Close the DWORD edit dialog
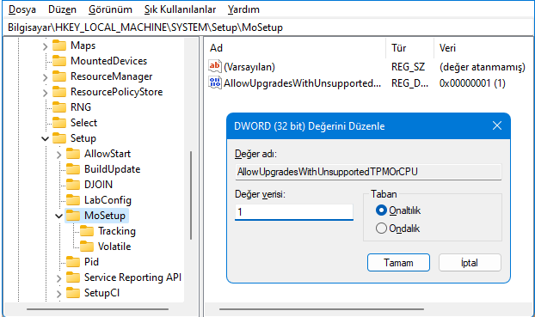Screen dimensions: 535x317 pos(497,125)
